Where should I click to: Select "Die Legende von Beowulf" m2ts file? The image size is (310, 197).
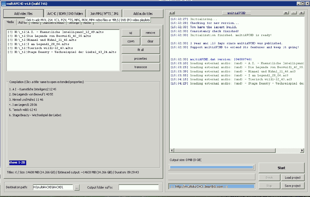point(49,36)
